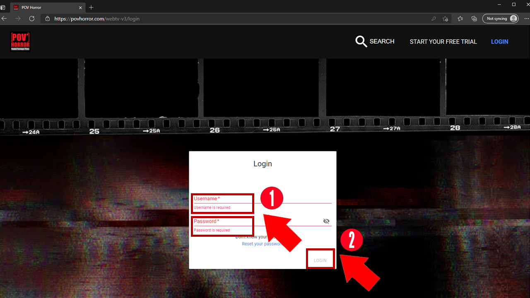Open a new browser tab
The height and width of the screenshot is (298, 530).
91,7
